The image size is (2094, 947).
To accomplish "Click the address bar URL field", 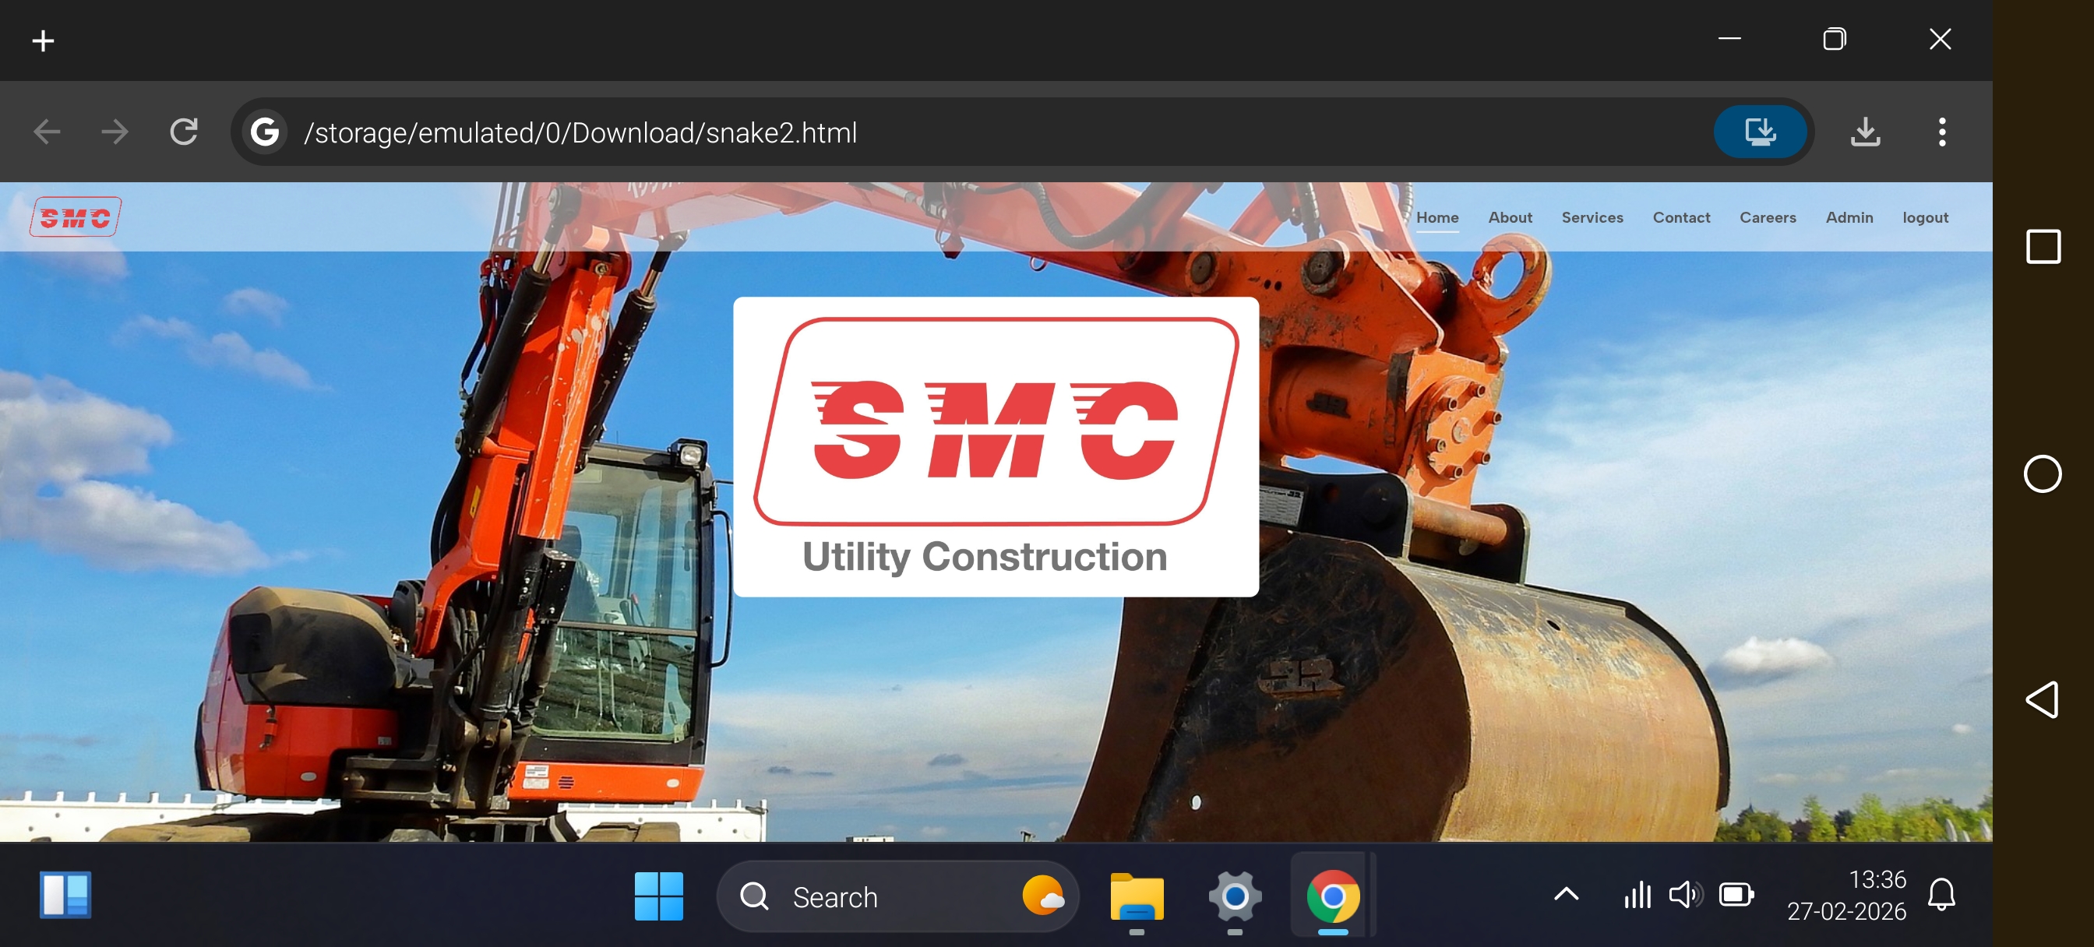I will [975, 132].
